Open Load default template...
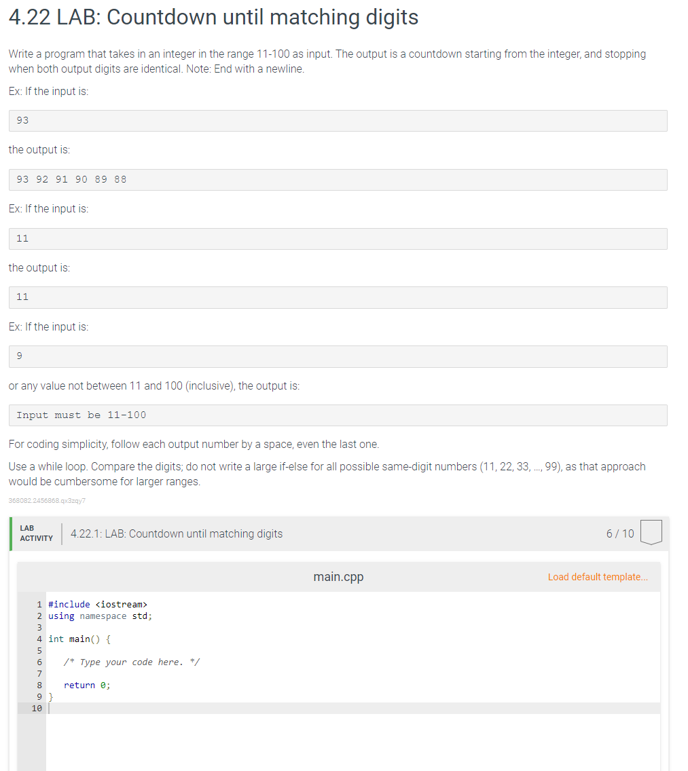The image size is (688, 771). point(597,576)
